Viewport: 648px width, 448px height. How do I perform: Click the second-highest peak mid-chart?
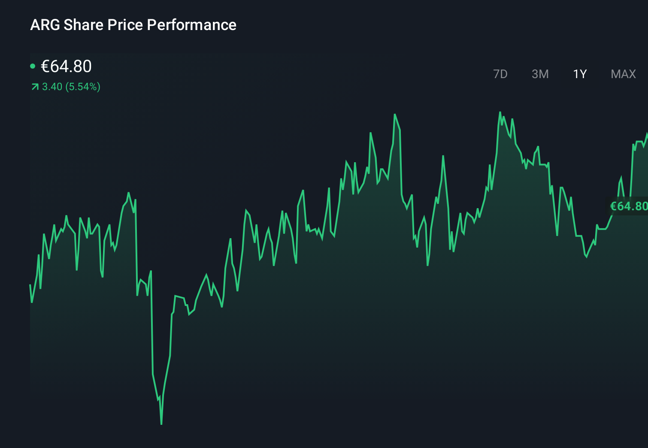coord(395,115)
